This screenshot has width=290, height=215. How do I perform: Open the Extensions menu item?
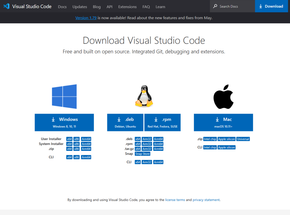127,7
